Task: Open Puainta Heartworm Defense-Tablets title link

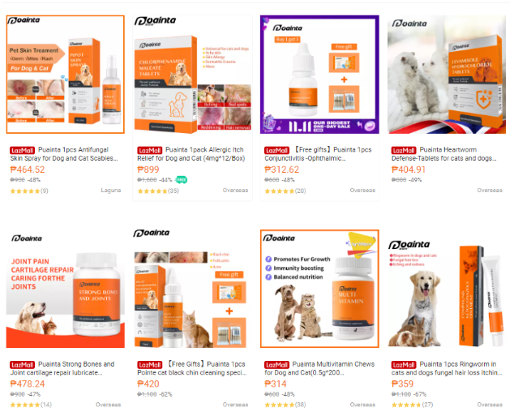Action: (x=444, y=154)
